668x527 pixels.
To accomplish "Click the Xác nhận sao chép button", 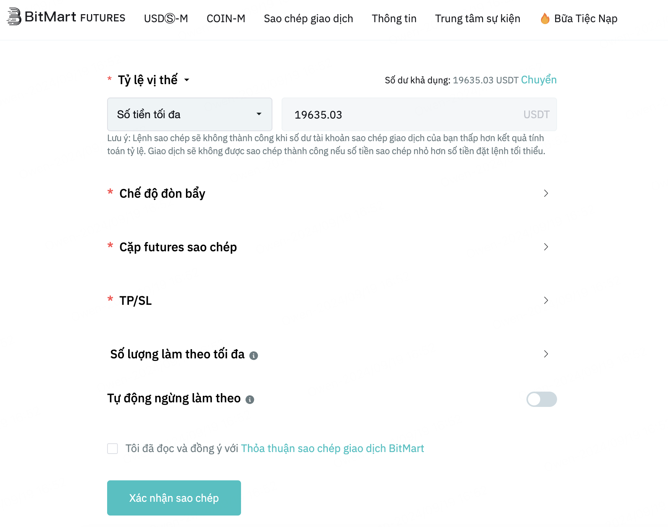I will 174,498.
